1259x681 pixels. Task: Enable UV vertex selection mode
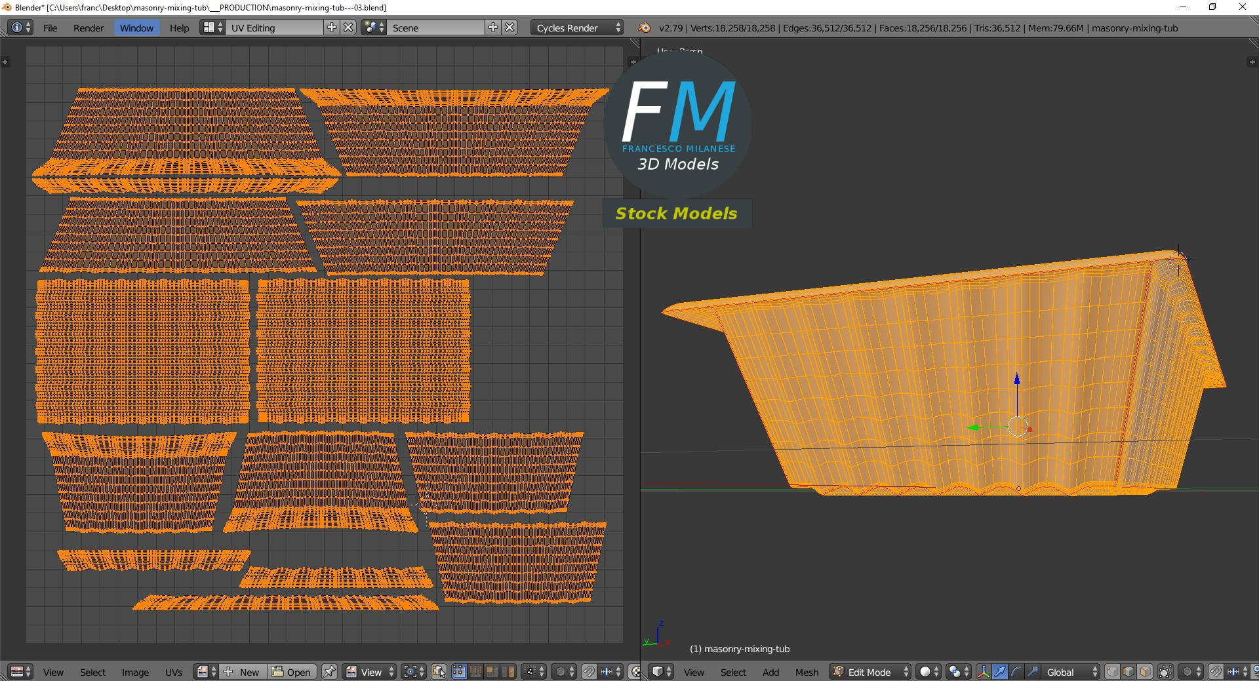coord(459,672)
